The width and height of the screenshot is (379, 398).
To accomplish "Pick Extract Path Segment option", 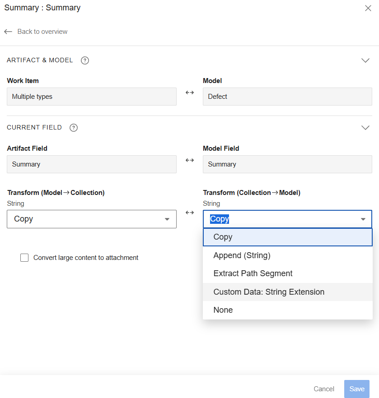I will coord(253,273).
